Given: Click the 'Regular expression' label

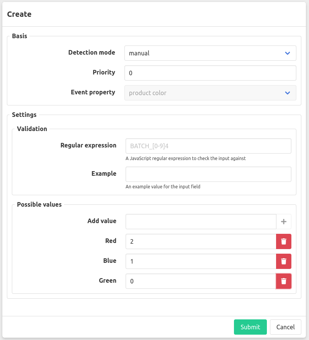Looking at the screenshot, I should pos(88,145).
